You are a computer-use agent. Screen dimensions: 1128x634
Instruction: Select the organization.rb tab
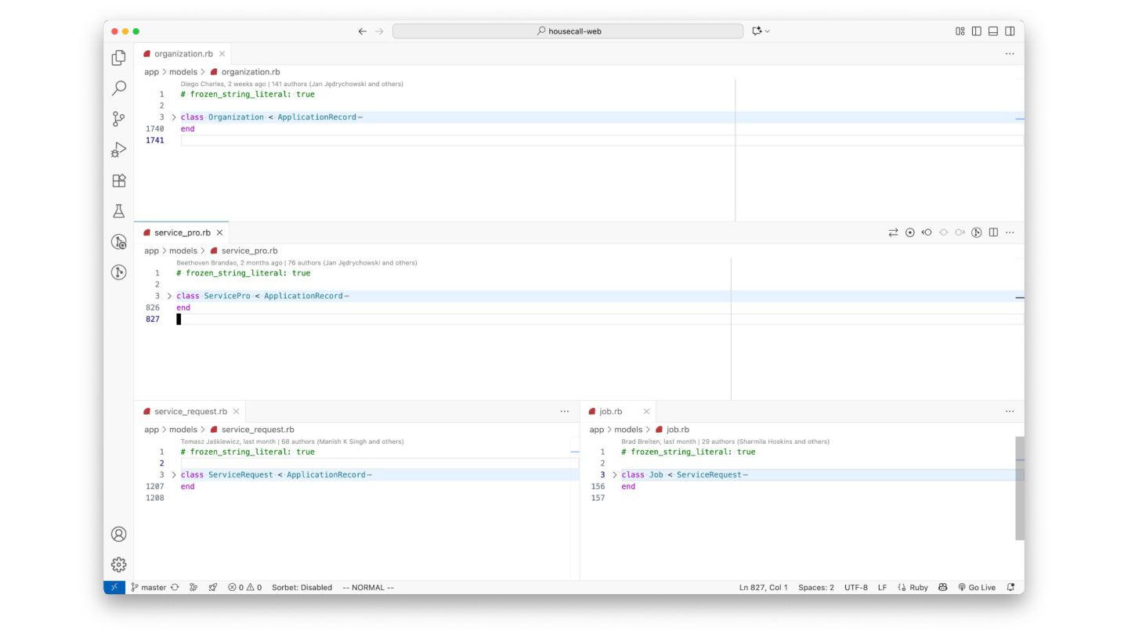click(x=183, y=54)
